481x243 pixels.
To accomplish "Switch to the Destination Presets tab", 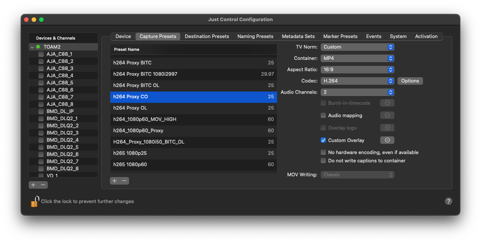I will click(207, 37).
